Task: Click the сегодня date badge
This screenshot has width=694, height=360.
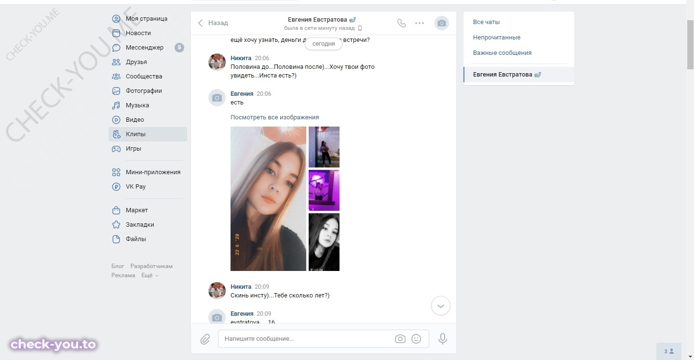Action: coord(324,44)
